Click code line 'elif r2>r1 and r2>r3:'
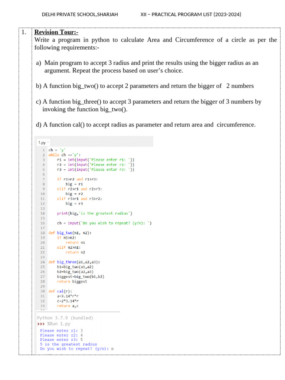Screen dimensions: 285x380 click(79, 189)
